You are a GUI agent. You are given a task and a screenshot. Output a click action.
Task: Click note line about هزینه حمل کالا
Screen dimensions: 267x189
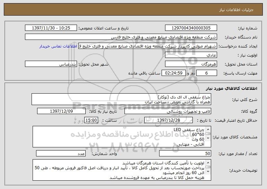(157, 178)
